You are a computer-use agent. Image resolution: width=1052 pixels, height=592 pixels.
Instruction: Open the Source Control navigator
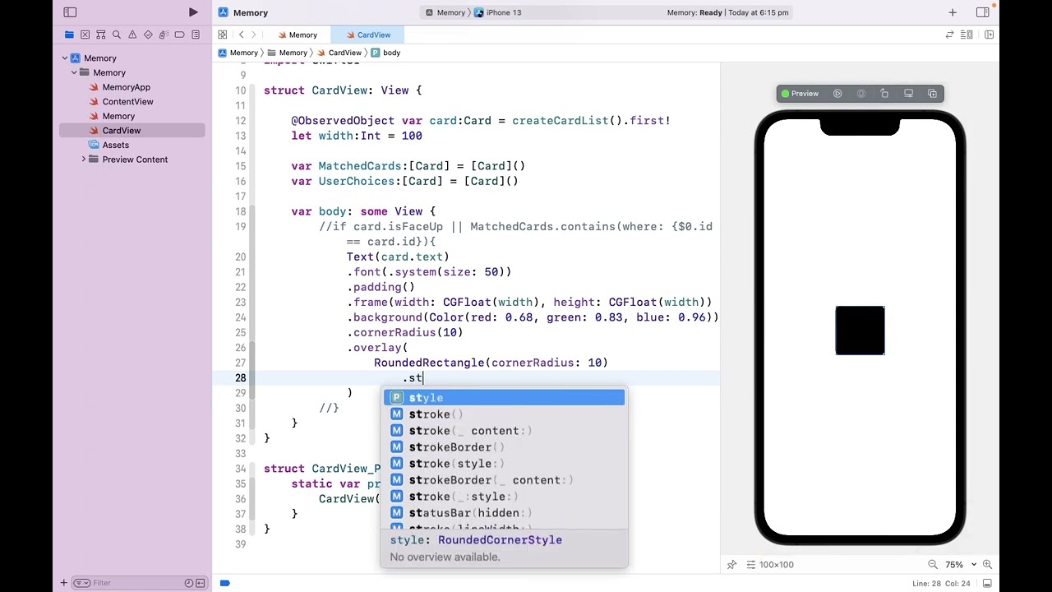pyautogui.click(x=85, y=35)
